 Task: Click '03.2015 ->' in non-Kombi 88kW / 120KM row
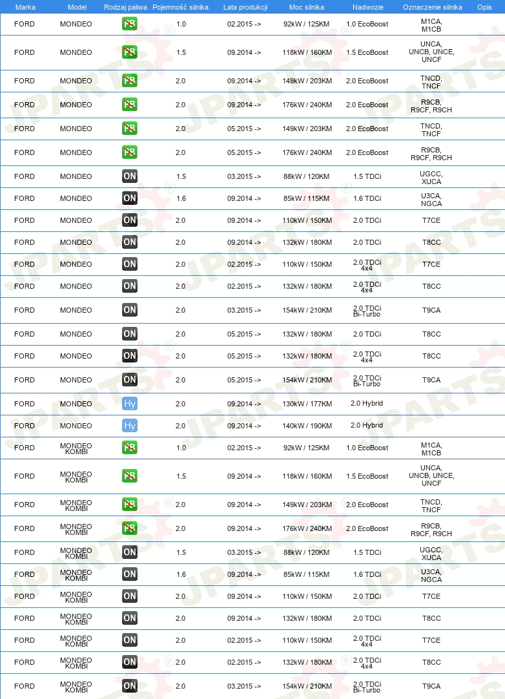click(244, 176)
